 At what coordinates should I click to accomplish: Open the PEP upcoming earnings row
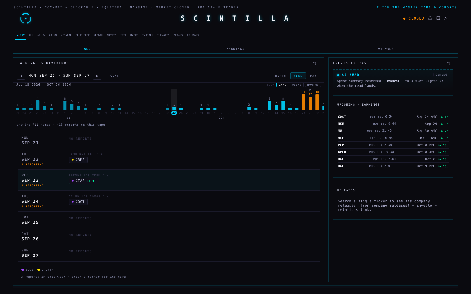393,145
